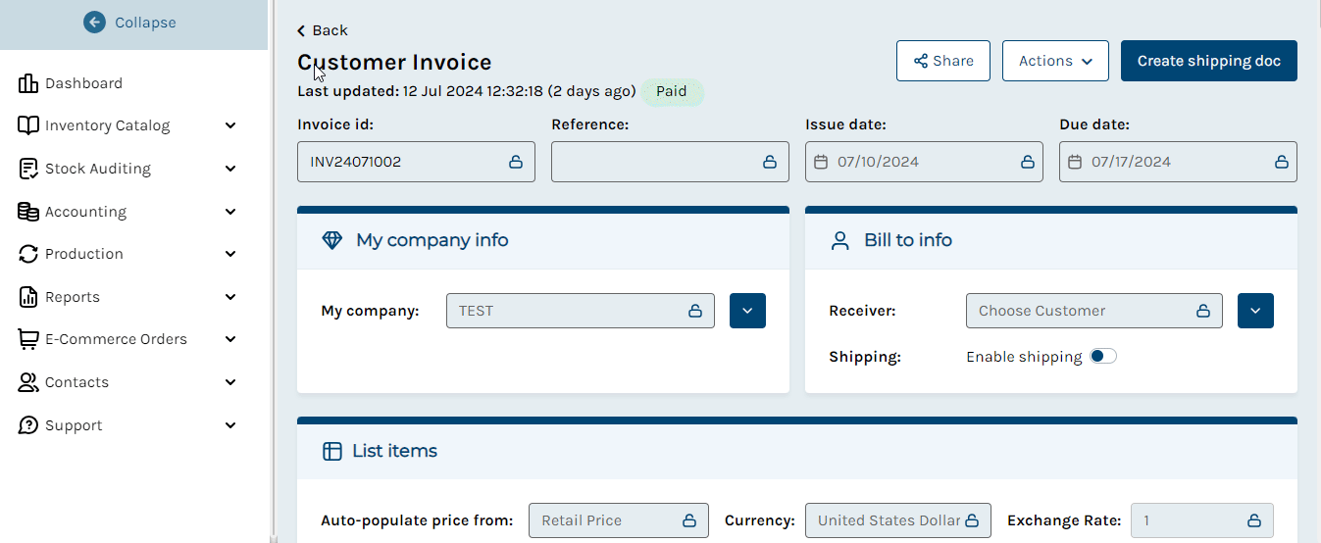
Task: Open the My company dropdown arrow button
Action: pyautogui.click(x=747, y=311)
